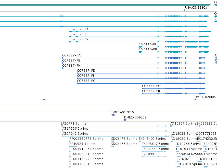Select EST LP20471.5prime
The width and height of the screenshot is (217, 168).
pos(73,124)
